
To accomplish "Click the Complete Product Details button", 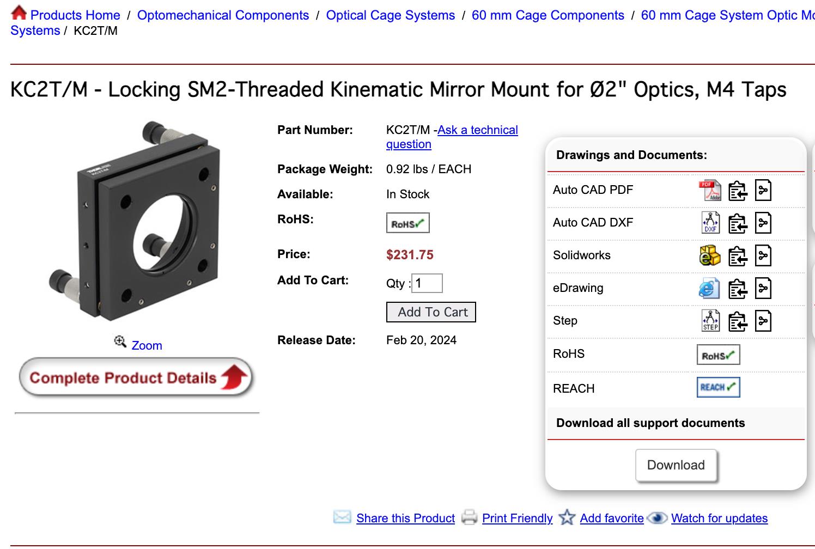I will click(x=136, y=377).
